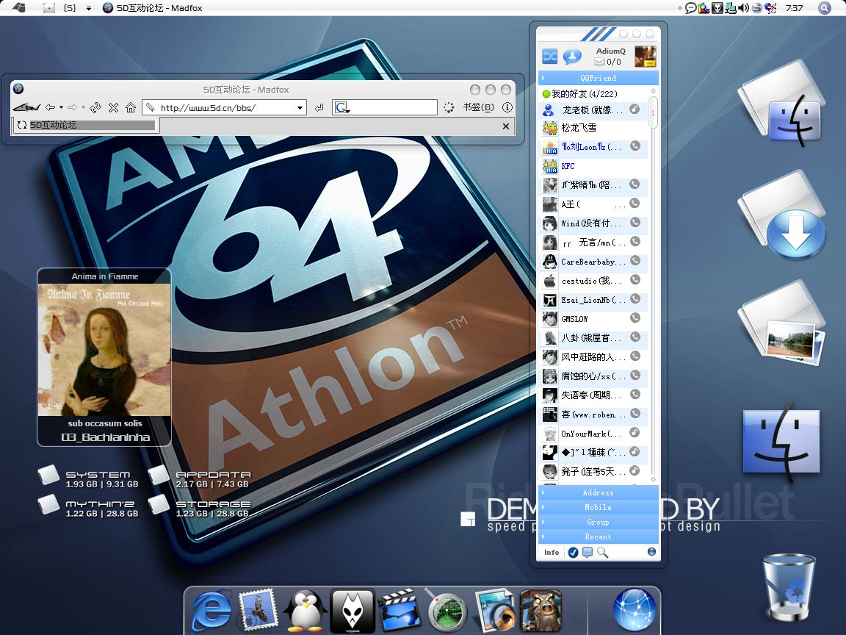Expand the Group section
846x635 pixels.
pos(598,522)
